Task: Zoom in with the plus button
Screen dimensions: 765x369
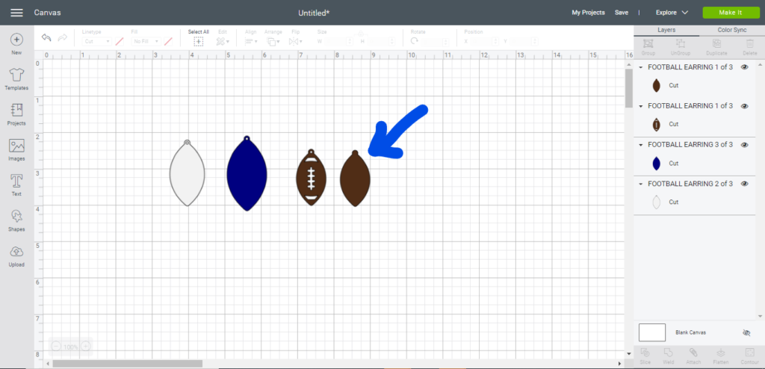Action: 85,347
